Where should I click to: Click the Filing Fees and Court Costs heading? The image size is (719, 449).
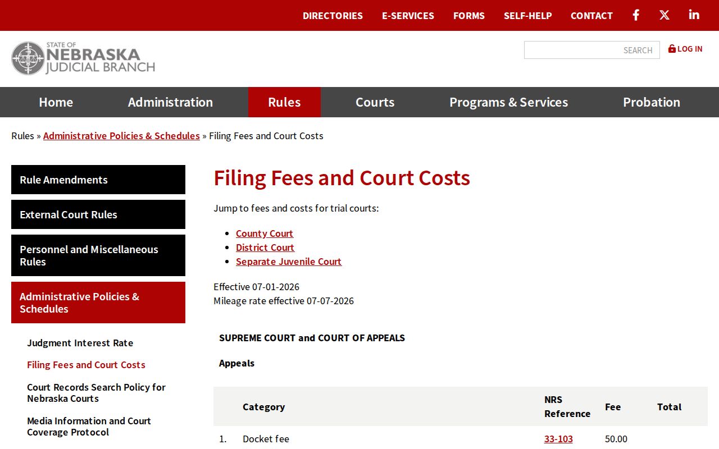tap(342, 178)
